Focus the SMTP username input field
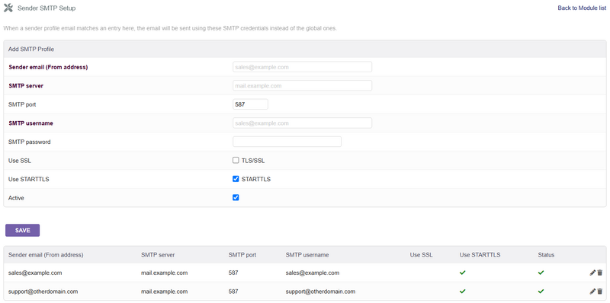The height and width of the screenshot is (303, 610). (x=302, y=123)
